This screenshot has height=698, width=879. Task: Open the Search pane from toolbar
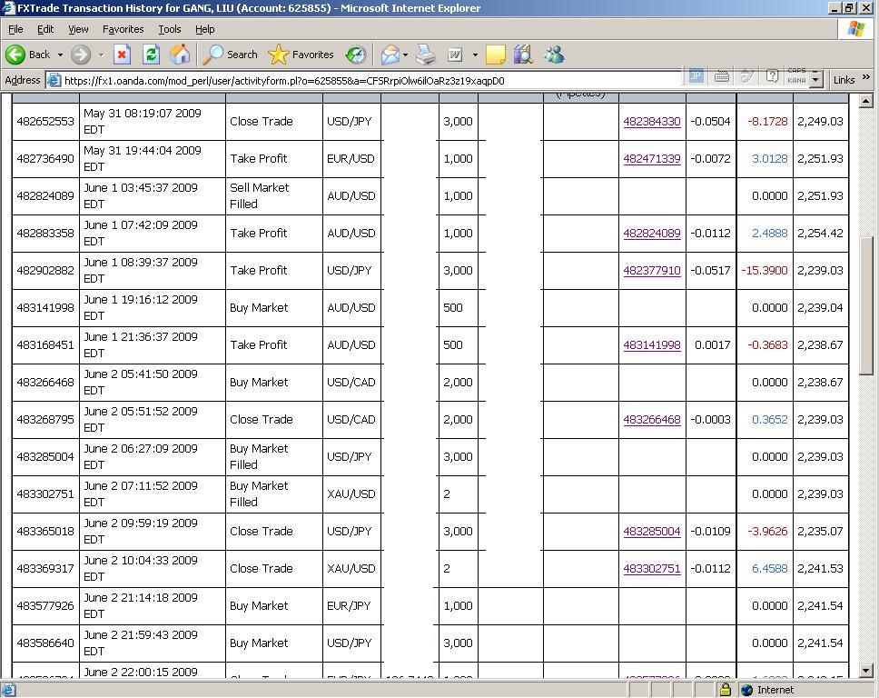(230, 55)
